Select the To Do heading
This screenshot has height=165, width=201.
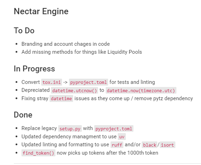pyautogui.click(x=24, y=31)
